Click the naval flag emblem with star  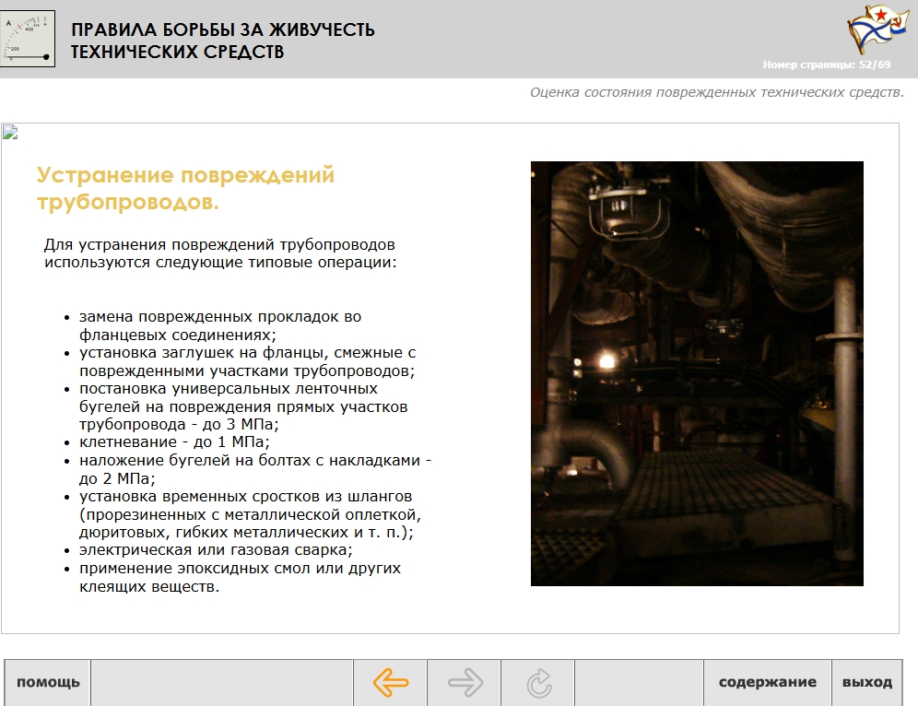[871, 30]
